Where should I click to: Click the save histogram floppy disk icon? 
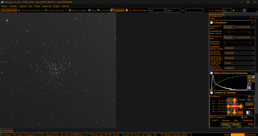[249, 88]
